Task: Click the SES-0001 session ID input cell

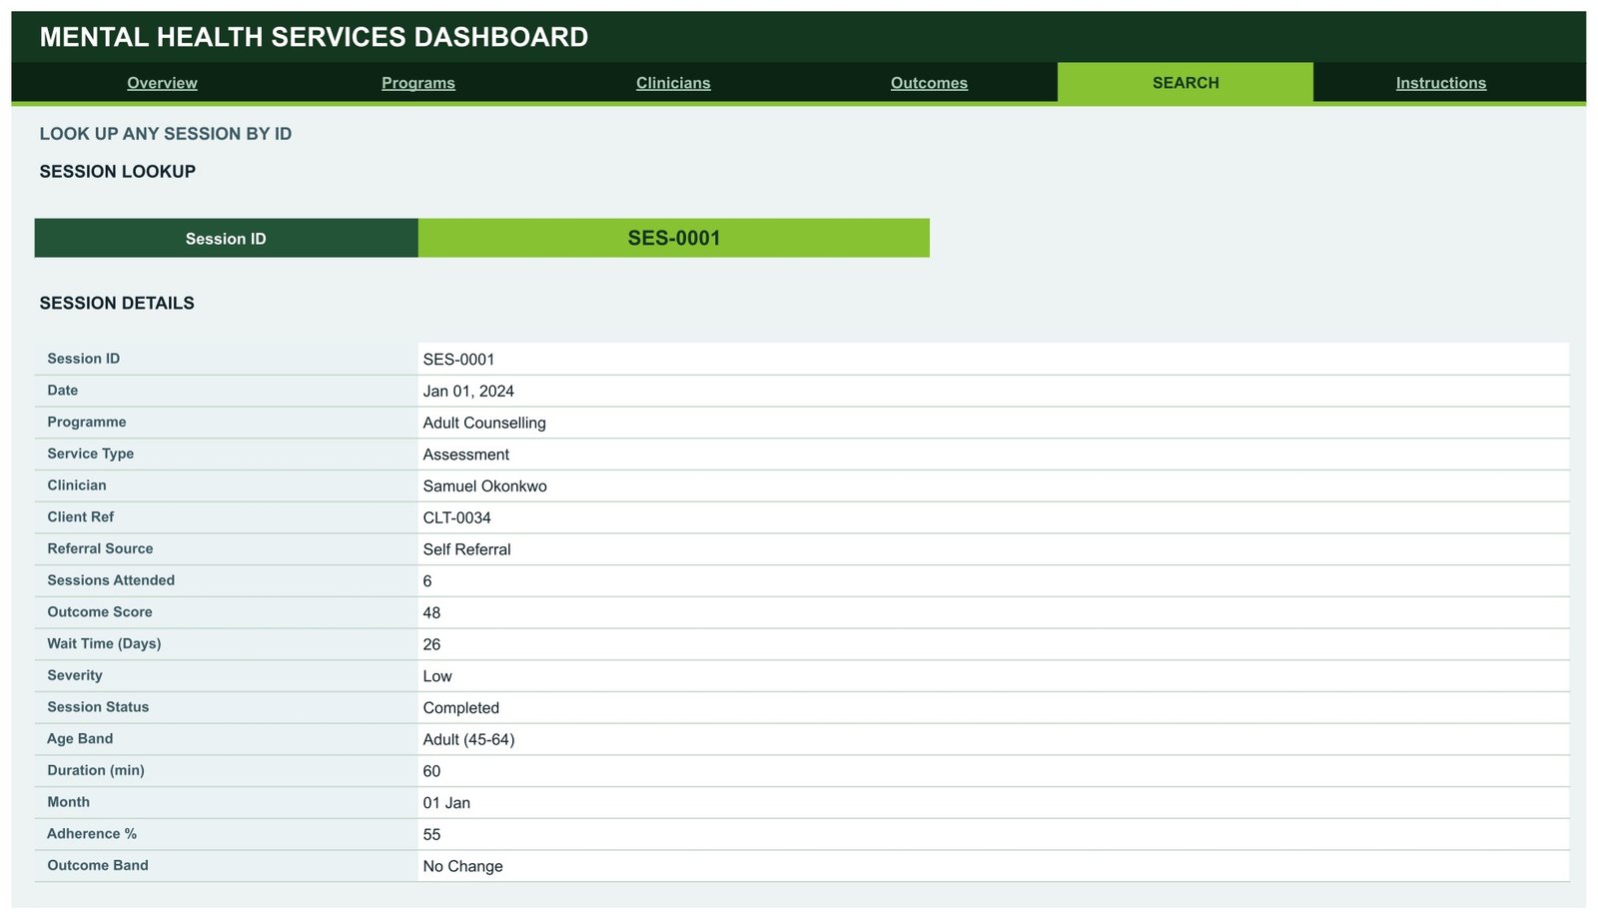Action: click(674, 238)
